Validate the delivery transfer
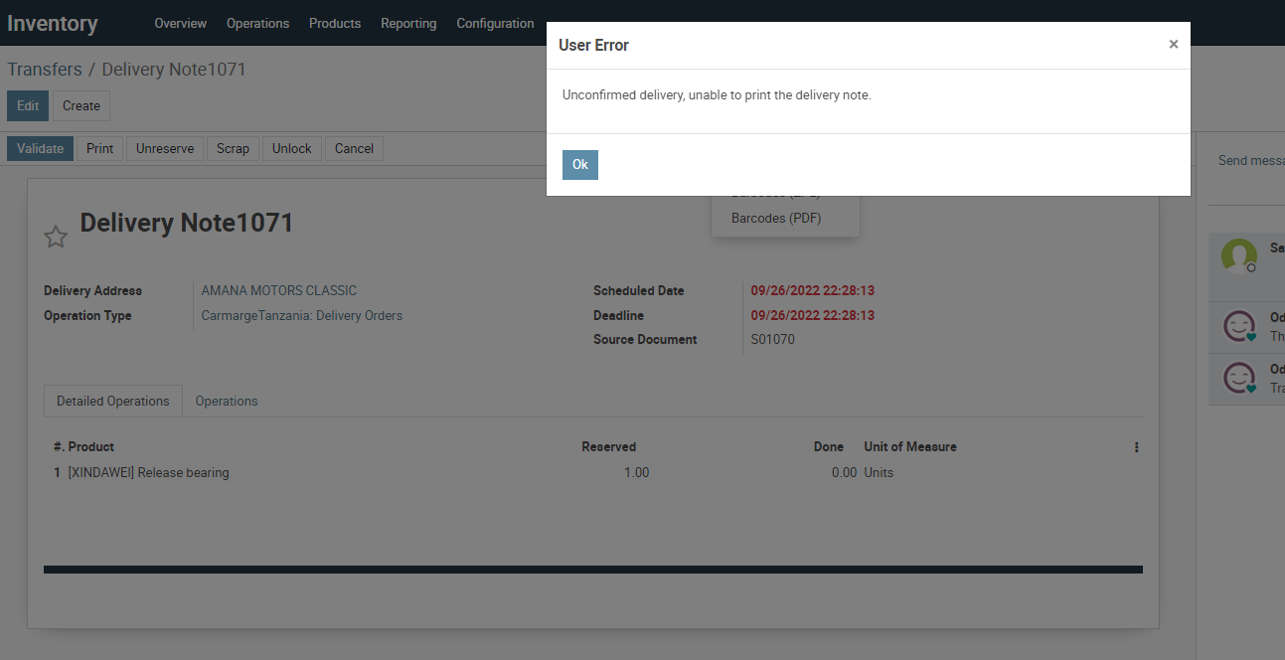 click(40, 148)
